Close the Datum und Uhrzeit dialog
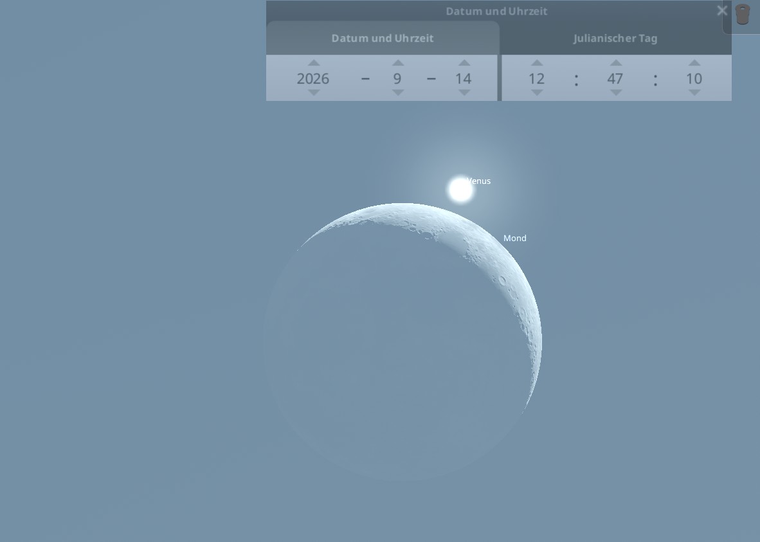The width and height of the screenshot is (760, 542). (x=722, y=11)
